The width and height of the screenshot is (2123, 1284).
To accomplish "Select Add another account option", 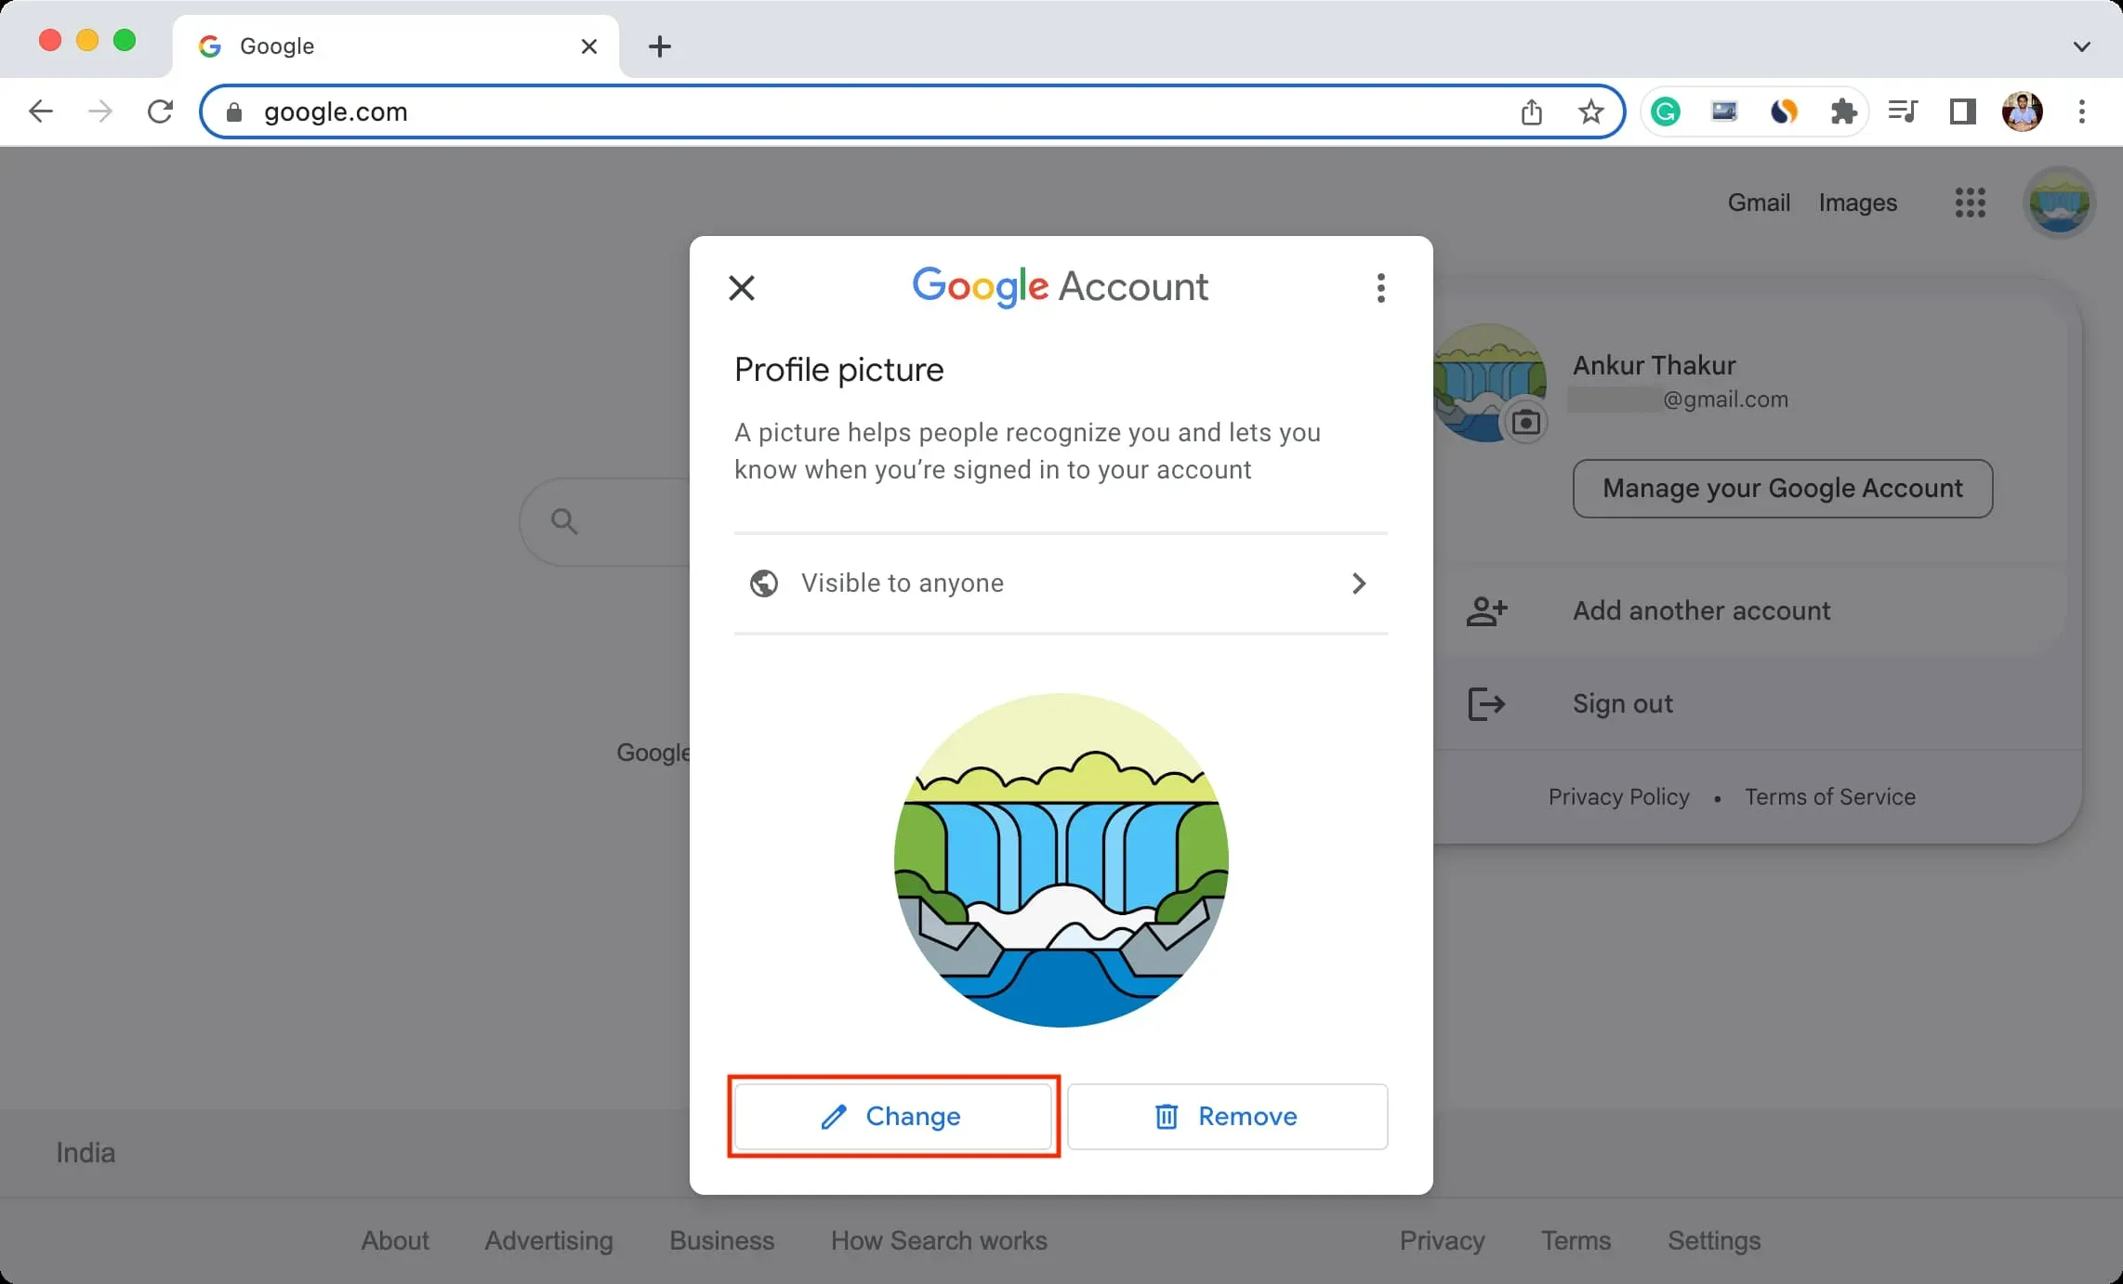I will [x=1701, y=609].
